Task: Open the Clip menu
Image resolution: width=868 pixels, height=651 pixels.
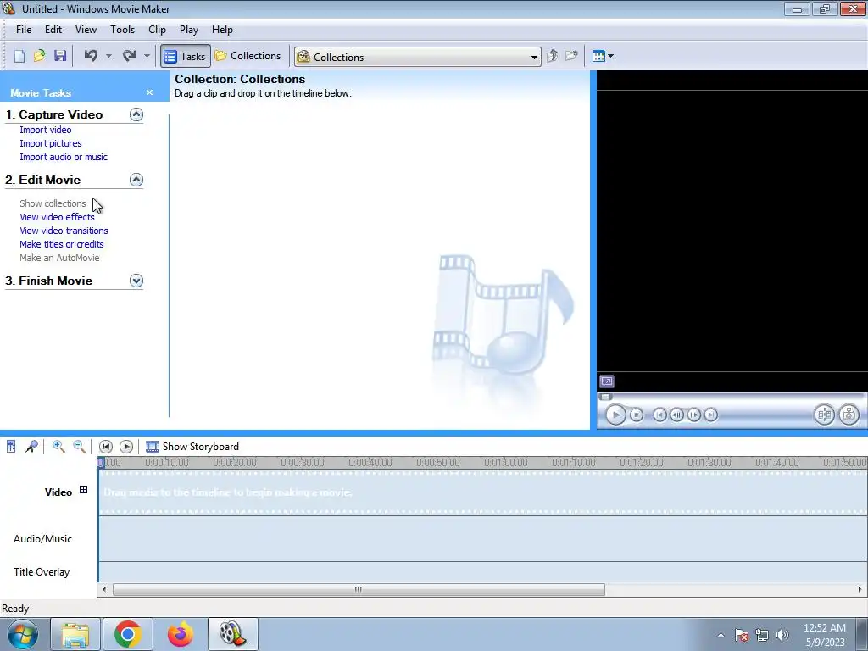Action: [x=157, y=30]
